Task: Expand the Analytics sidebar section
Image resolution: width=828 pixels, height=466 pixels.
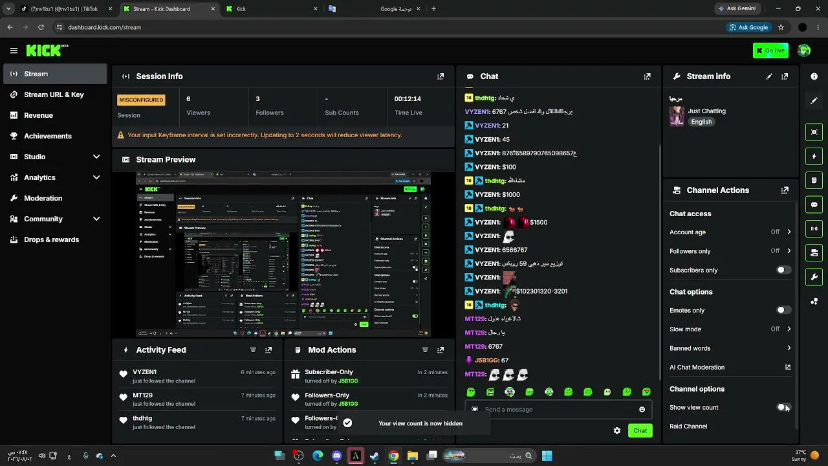Action: (x=96, y=177)
